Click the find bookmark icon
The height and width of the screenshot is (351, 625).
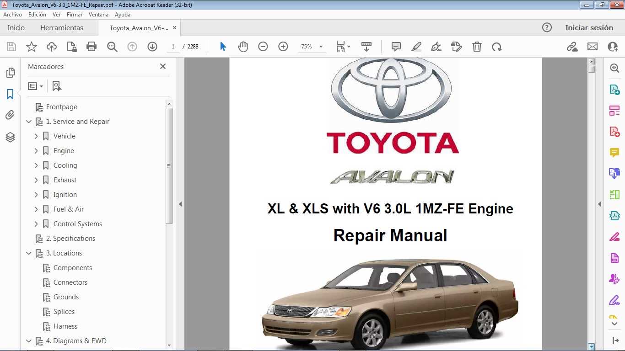[57, 86]
